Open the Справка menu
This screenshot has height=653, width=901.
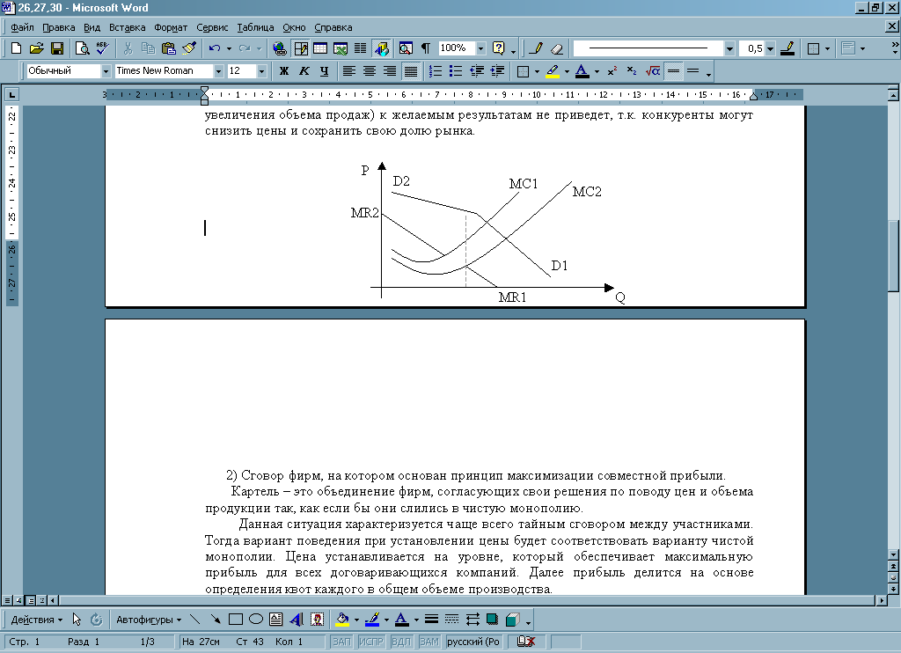point(333,27)
